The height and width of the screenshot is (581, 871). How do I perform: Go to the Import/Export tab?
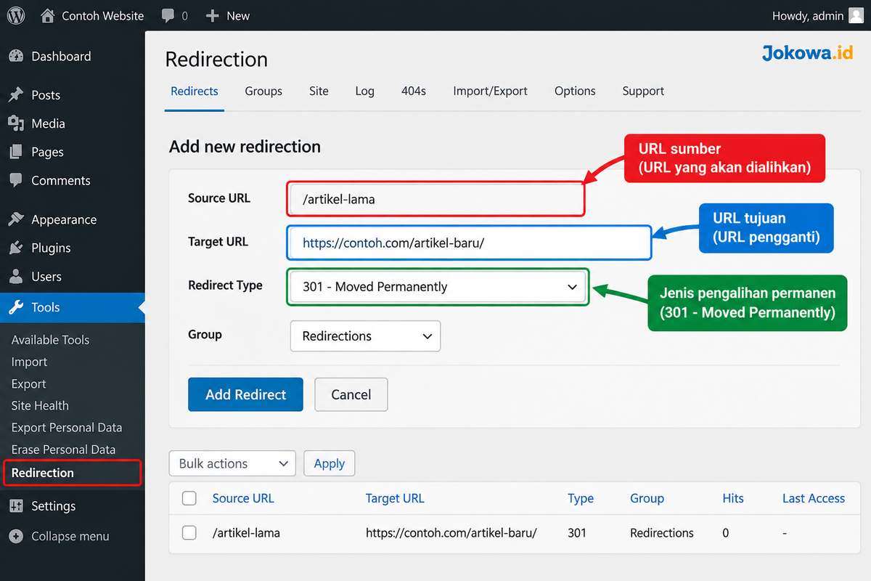point(491,91)
